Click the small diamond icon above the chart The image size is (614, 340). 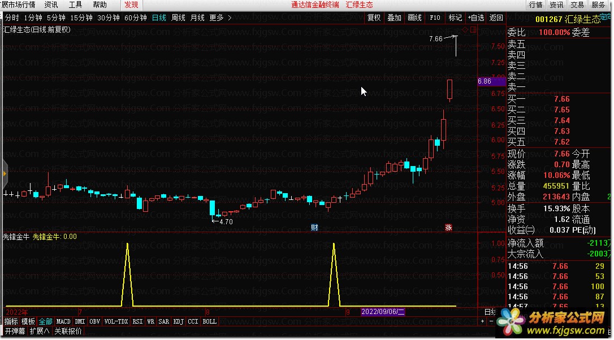point(465,30)
